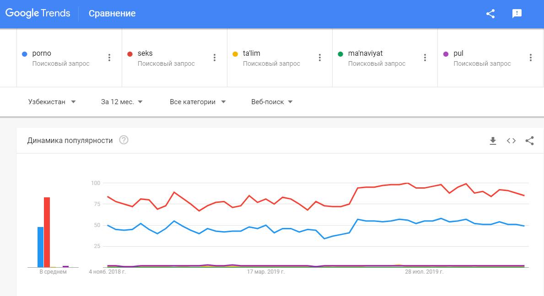The width and height of the screenshot is (544, 296).
Task: Open the За 12 мес. time range dropdown
Action: click(x=122, y=102)
